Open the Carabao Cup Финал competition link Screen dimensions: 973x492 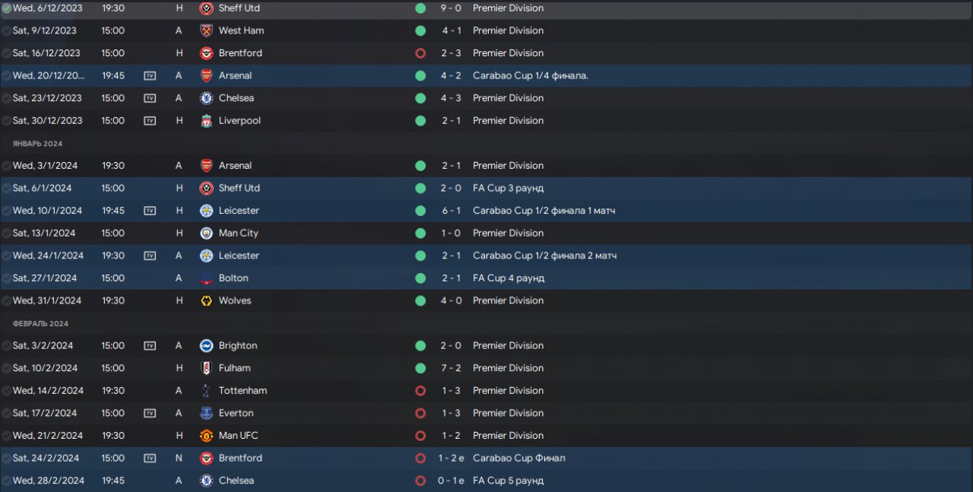click(x=518, y=458)
